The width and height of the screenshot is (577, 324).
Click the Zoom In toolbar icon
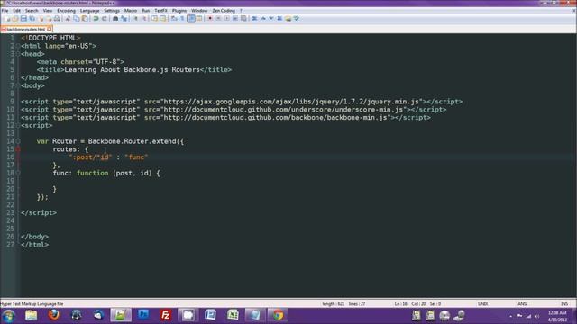(135, 18)
